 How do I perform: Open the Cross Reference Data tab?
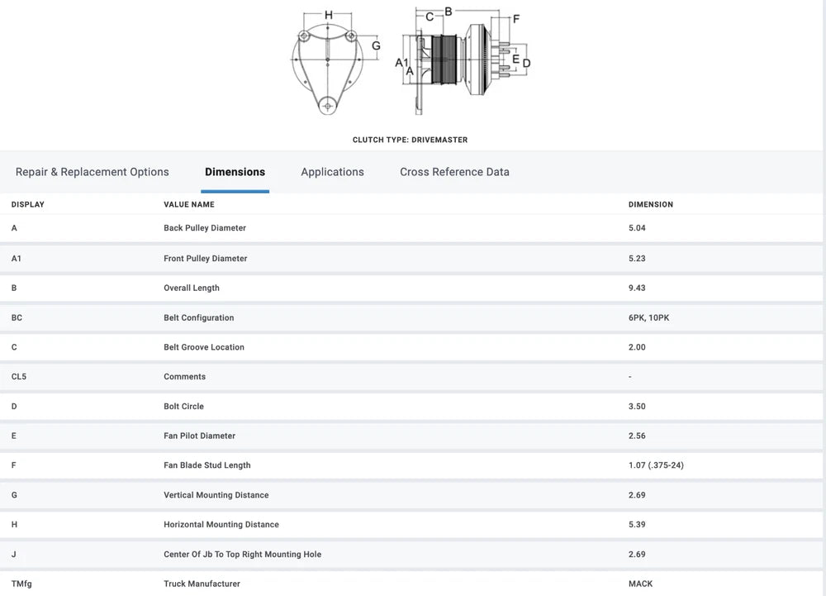(x=454, y=172)
